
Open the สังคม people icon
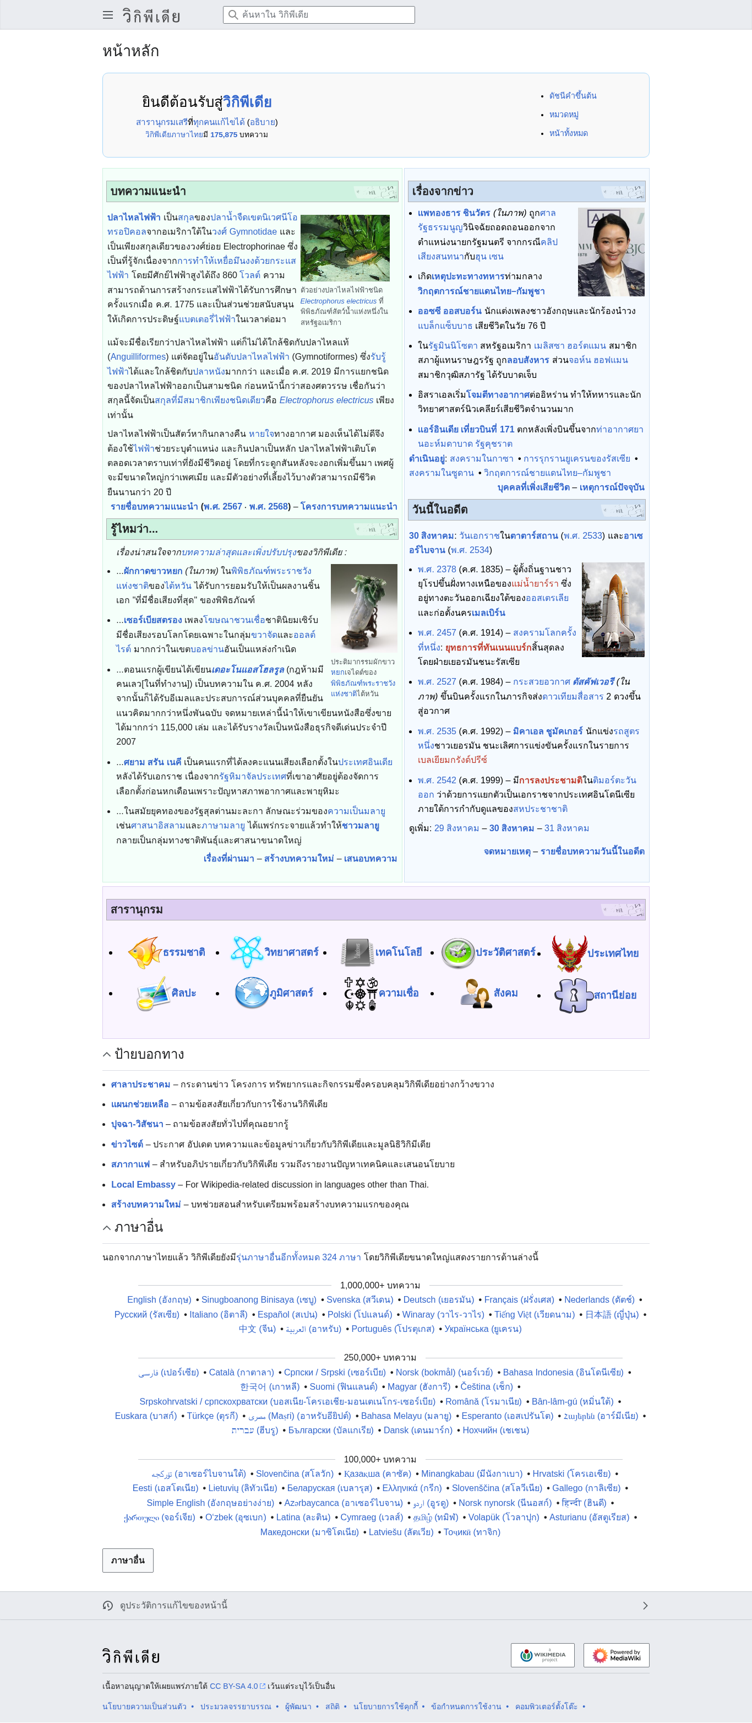(x=476, y=993)
